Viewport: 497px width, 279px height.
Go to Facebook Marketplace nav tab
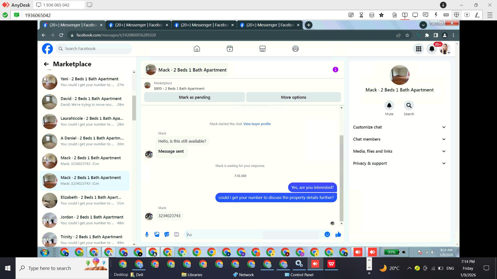tap(262, 49)
